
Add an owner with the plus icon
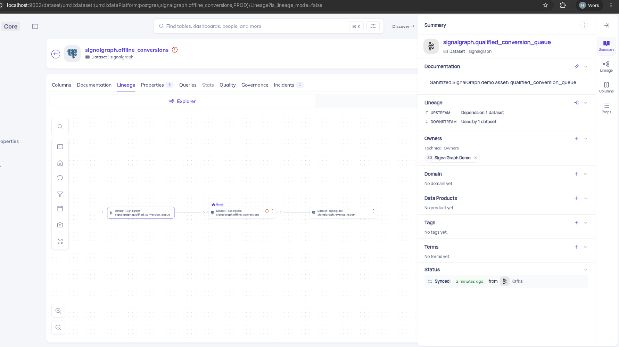click(x=577, y=138)
